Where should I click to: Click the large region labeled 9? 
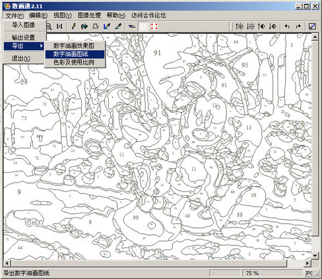coord(19,192)
